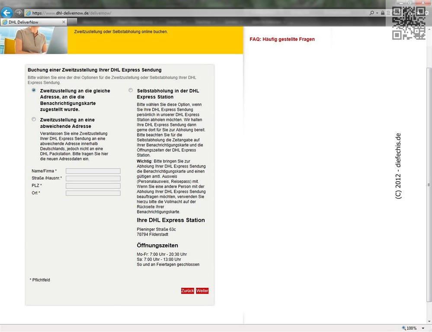Click 'Sa: 7:00 Uhr - 13:00 Uhr'

click(x=159, y=259)
